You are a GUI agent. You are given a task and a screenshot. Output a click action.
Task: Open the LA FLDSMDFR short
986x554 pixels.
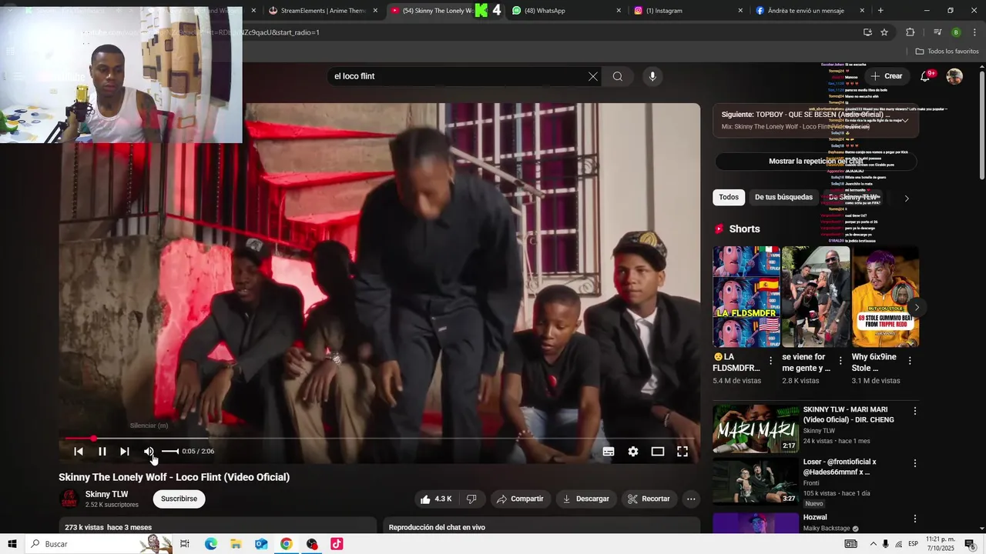pyautogui.click(x=746, y=297)
